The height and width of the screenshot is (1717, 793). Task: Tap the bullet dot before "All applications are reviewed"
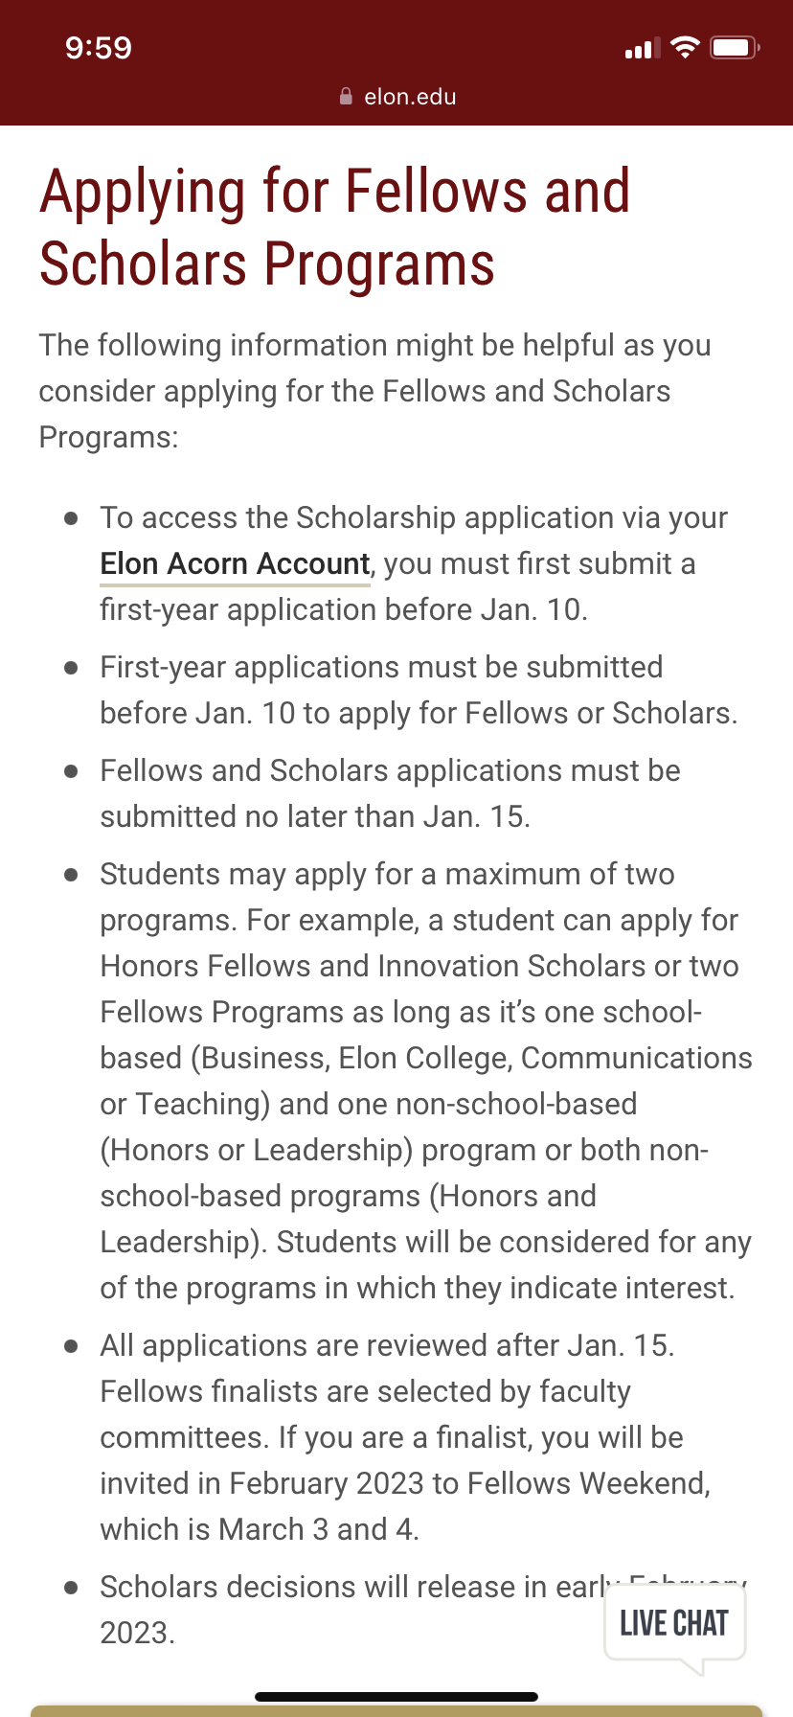pos(71,1346)
